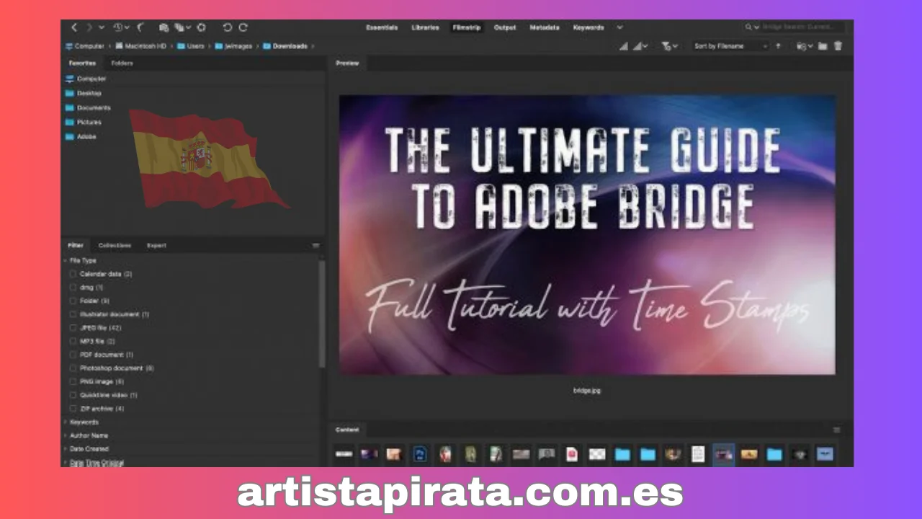Check the Illustrator document checkbox
This screenshot has width=922, height=519.
(73, 314)
